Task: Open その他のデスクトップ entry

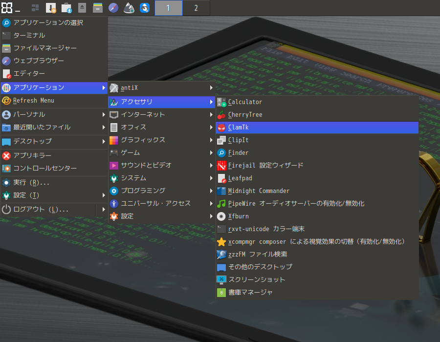Action: (x=317, y=267)
